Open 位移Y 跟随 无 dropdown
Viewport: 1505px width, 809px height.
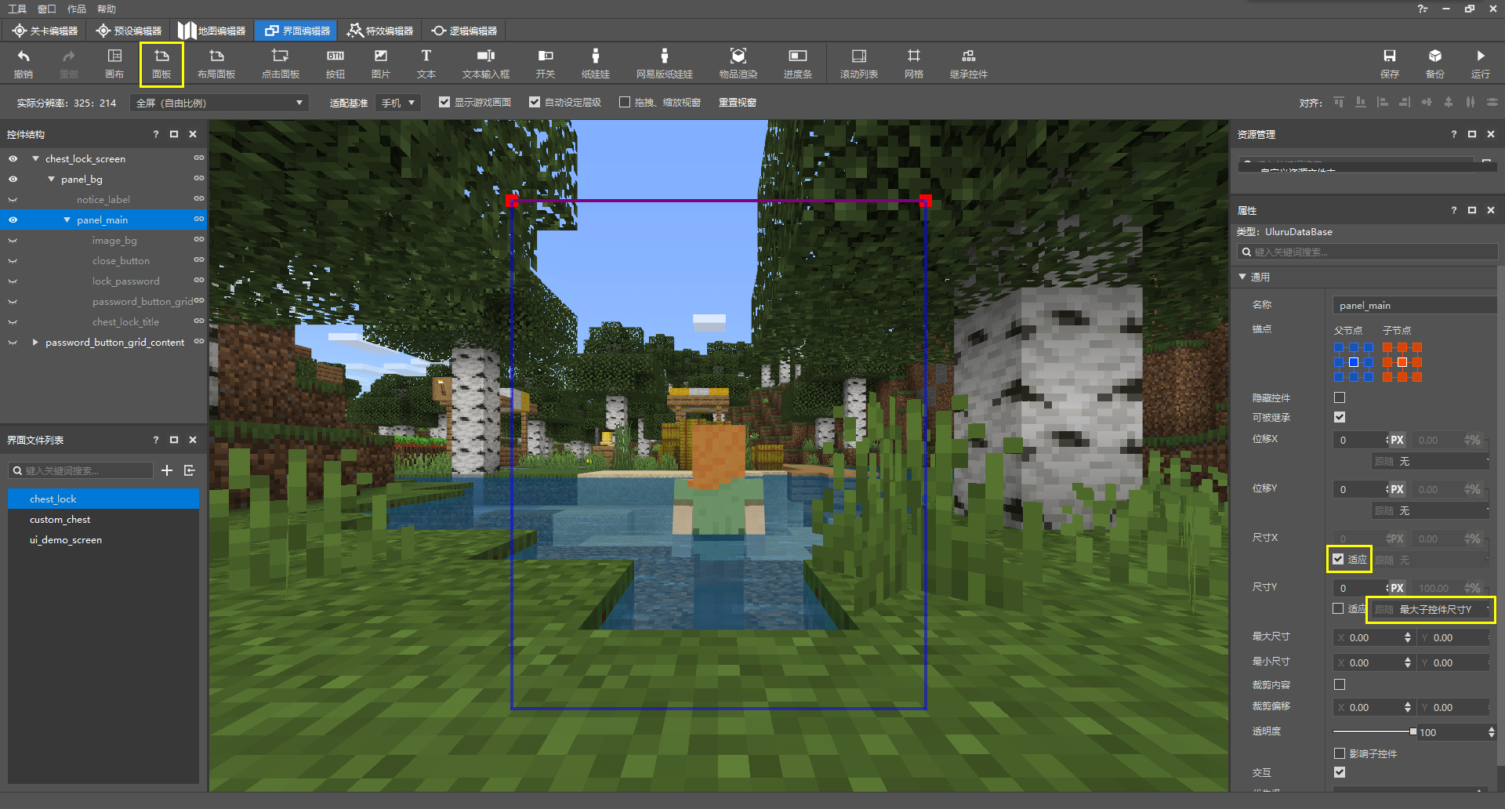click(1431, 511)
